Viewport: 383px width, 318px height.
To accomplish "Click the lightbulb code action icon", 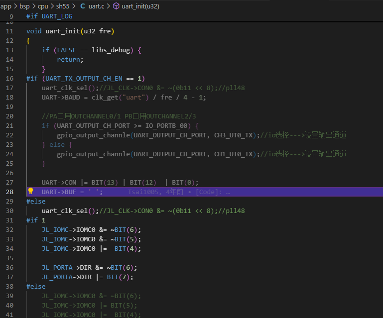I will pyautogui.click(x=30, y=191).
